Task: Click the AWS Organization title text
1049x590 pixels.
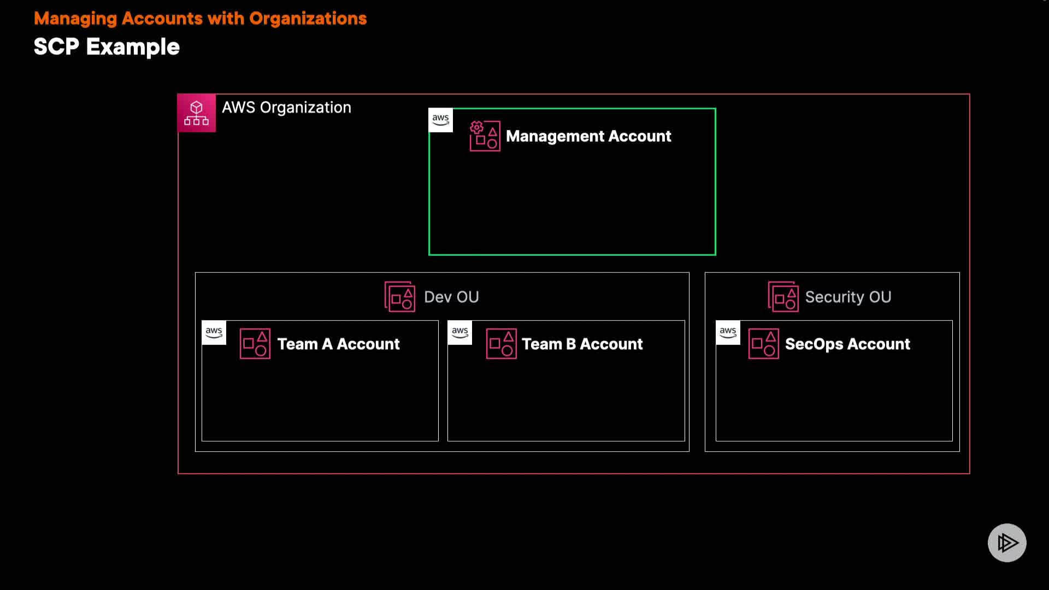Action: coord(286,108)
